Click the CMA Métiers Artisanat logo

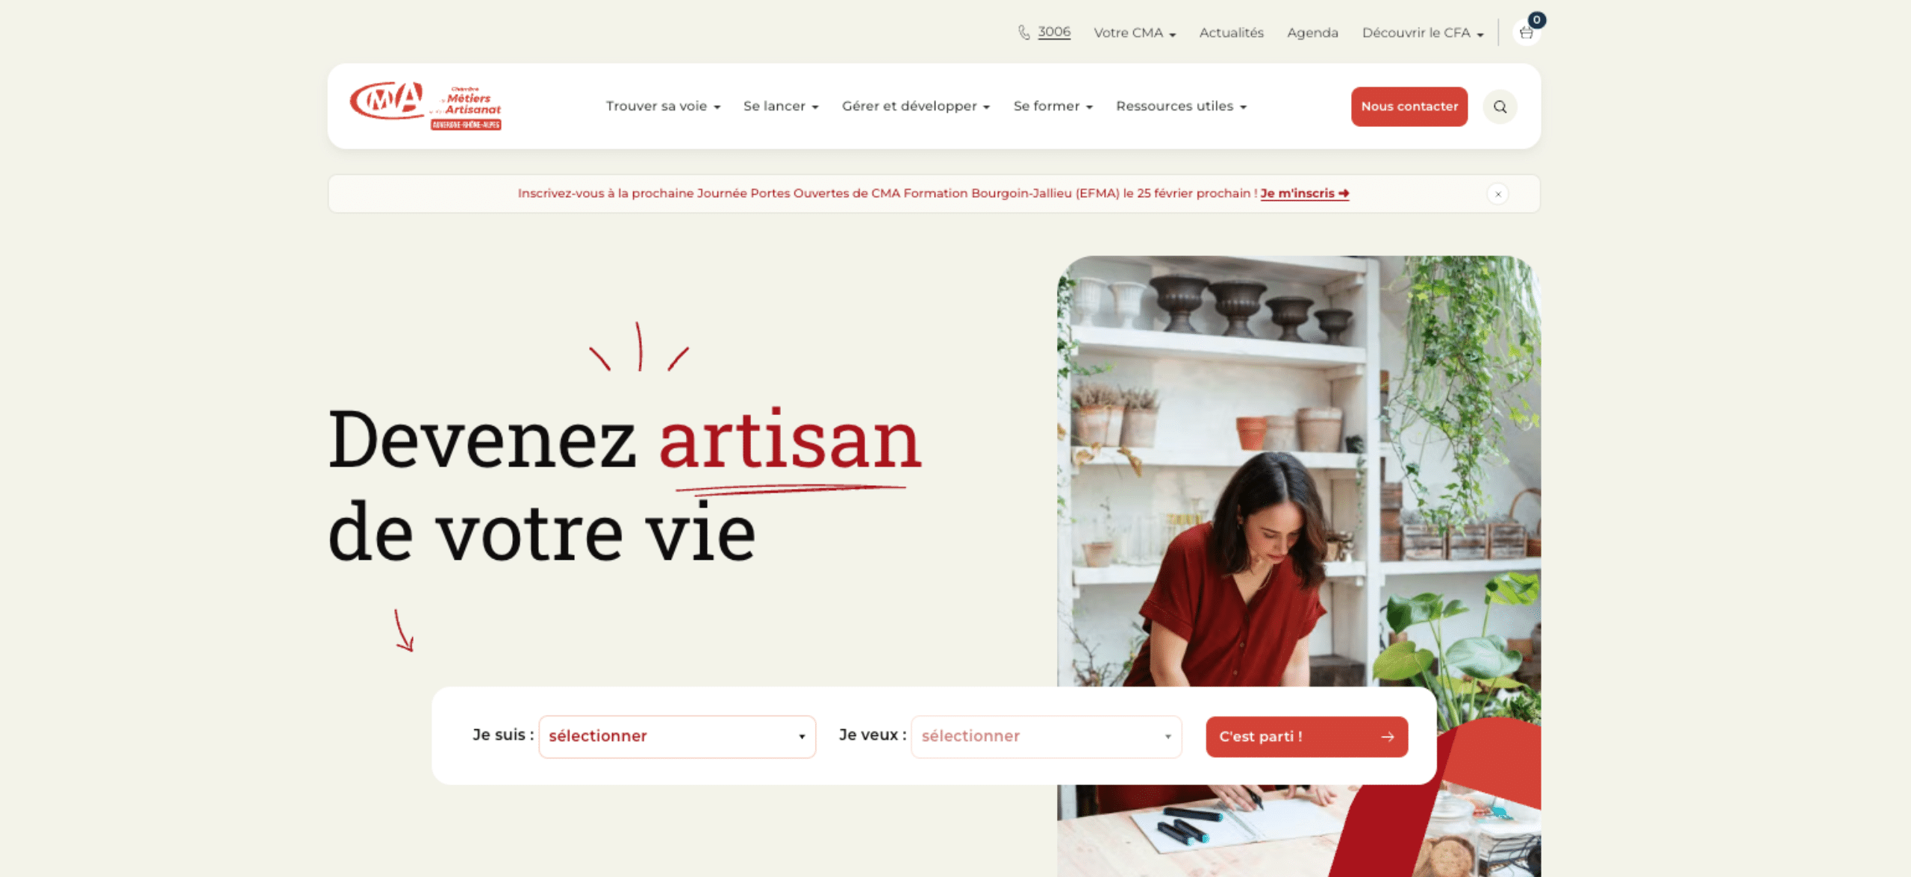pos(425,106)
